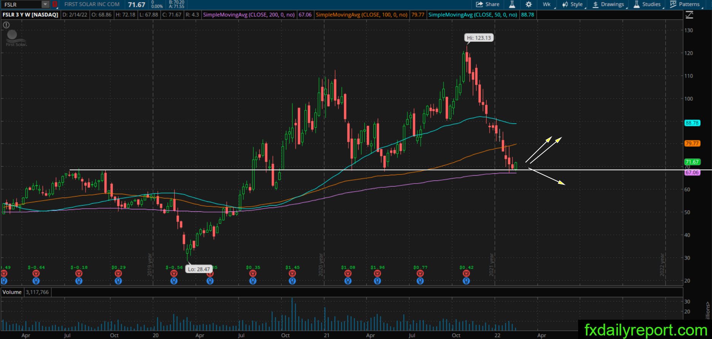Click the red phone icon under $0.42
Image resolution: width=712 pixels, height=339 pixels.
pos(466,273)
